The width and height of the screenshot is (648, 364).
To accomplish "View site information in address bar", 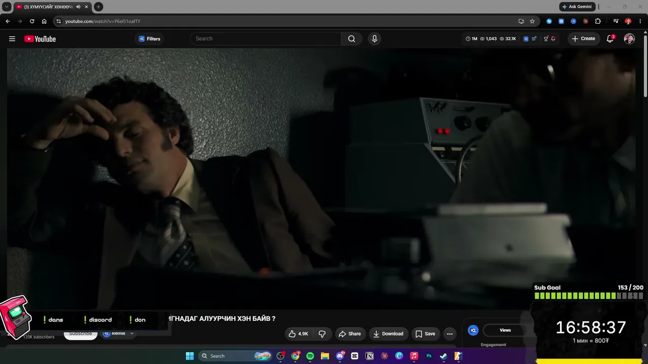I will click(59, 21).
